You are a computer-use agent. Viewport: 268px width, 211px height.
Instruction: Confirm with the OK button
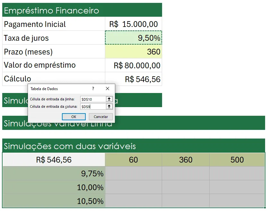74,117
